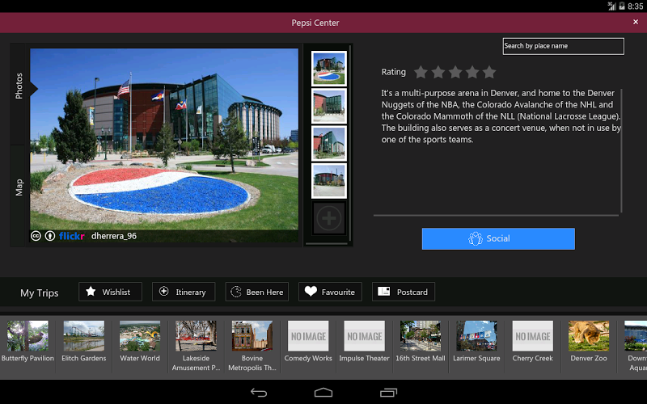Tap the Android back button
This screenshot has height=404, width=647.
[259, 393]
